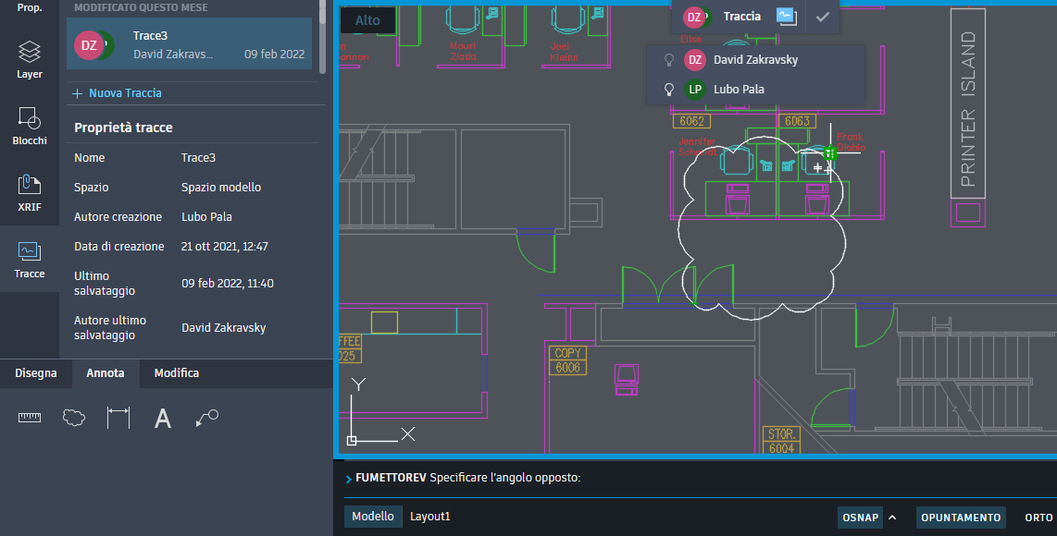Toggle visibility bulb for David Zakravsky
This screenshot has height=536, width=1057.
click(668, 60)
